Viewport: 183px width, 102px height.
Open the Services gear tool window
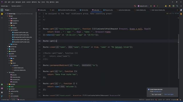[x=2, y=84]
